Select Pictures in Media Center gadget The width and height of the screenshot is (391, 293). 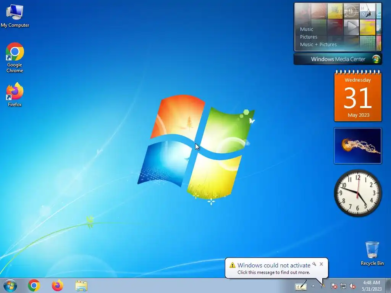pyautogui.click(x=309, y=37)
